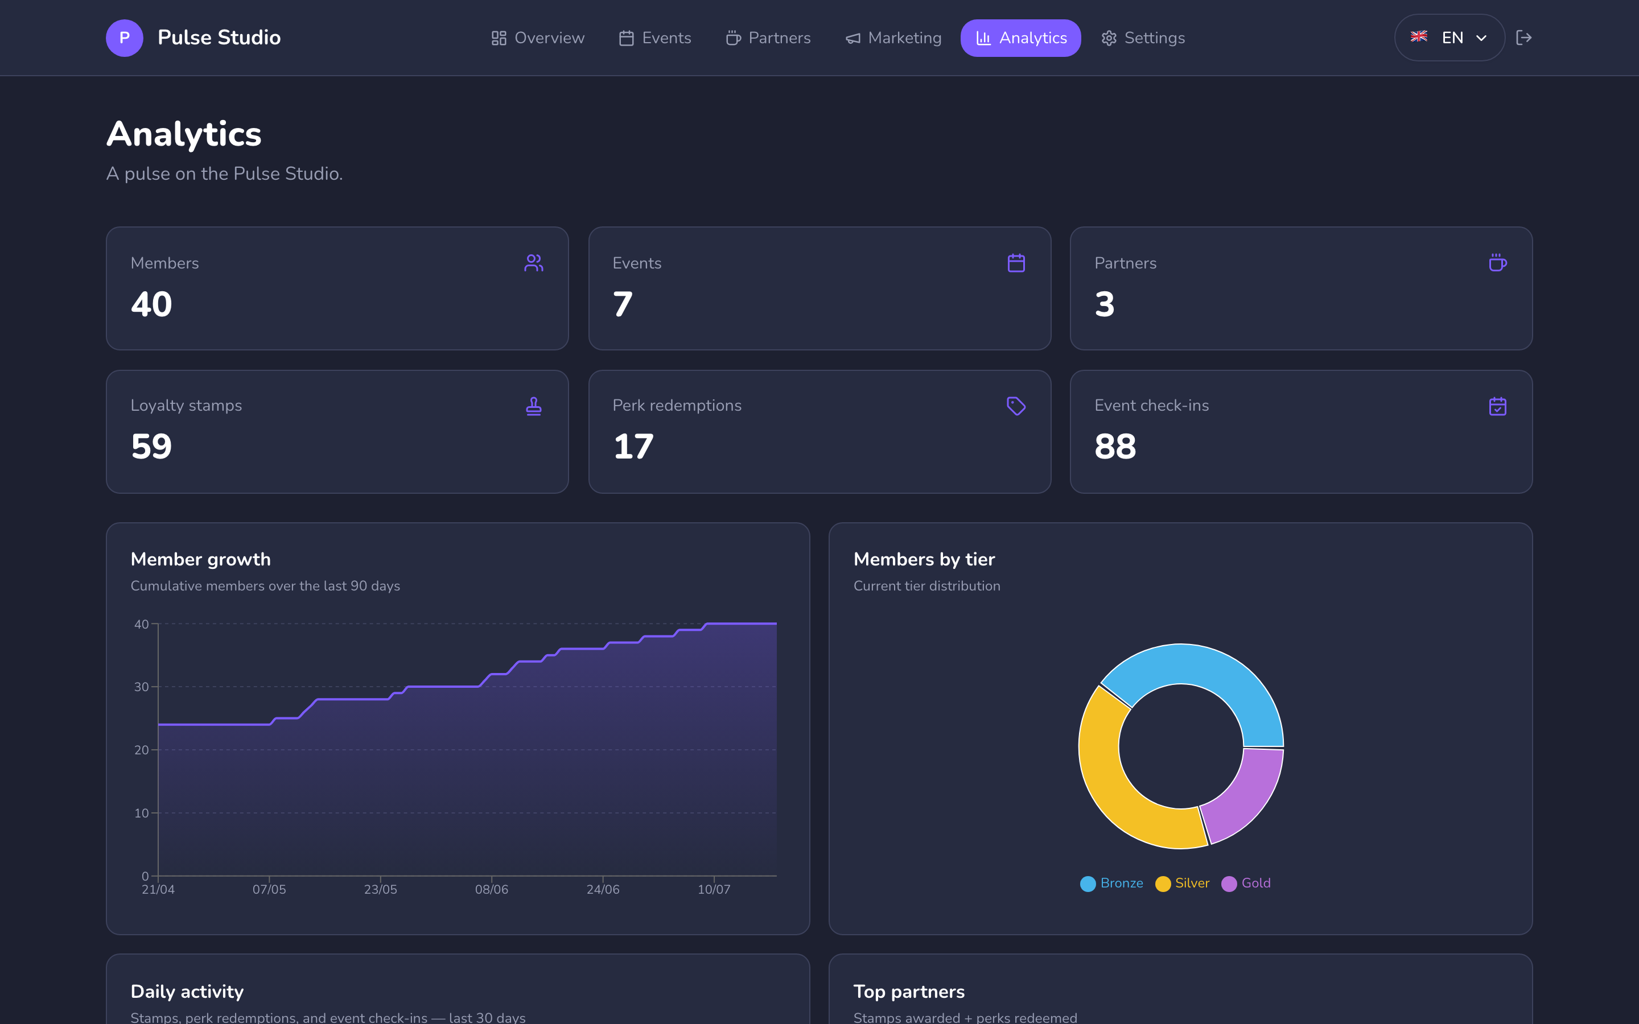The width and height of the screenshot is (1639, 1024).
Task: Click the Events card calendar icon
Action: click(1016, 263)
